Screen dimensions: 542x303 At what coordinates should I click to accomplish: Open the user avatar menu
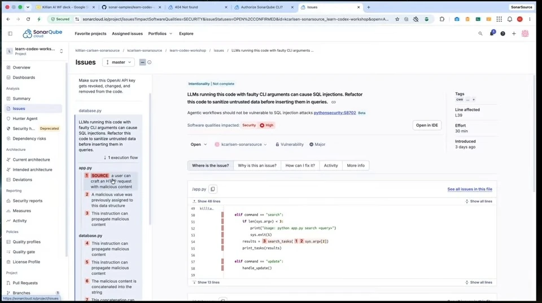pyautogui.click(x=524, y=33)
